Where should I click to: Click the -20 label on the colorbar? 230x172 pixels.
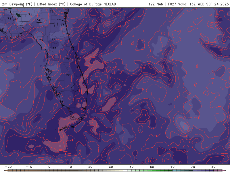pyautogui.click(x=8, y=167)
